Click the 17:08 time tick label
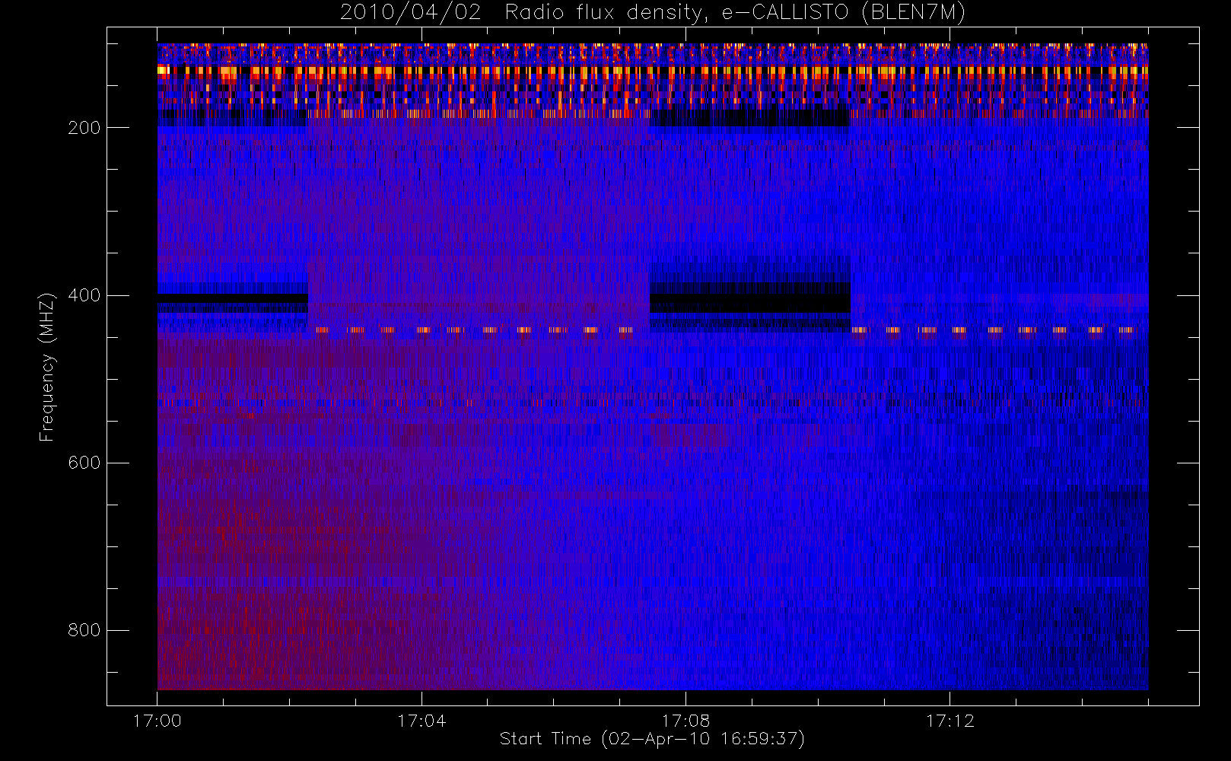This screenshot has height=761, width=1231. coord(685,721)
